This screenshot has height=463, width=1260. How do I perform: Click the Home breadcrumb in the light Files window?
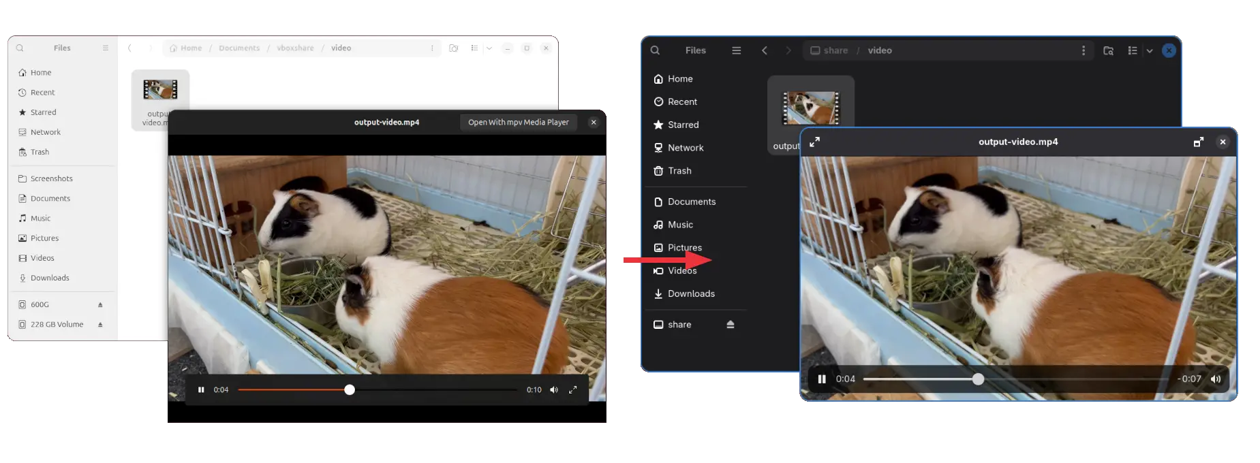click(x=186, y=48)
